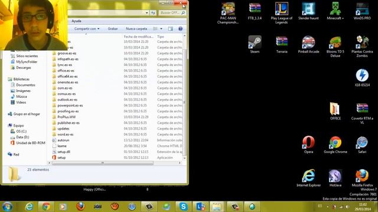
Task: Open WinDS PRO desktop icon
Action: (x=362, y=12)
